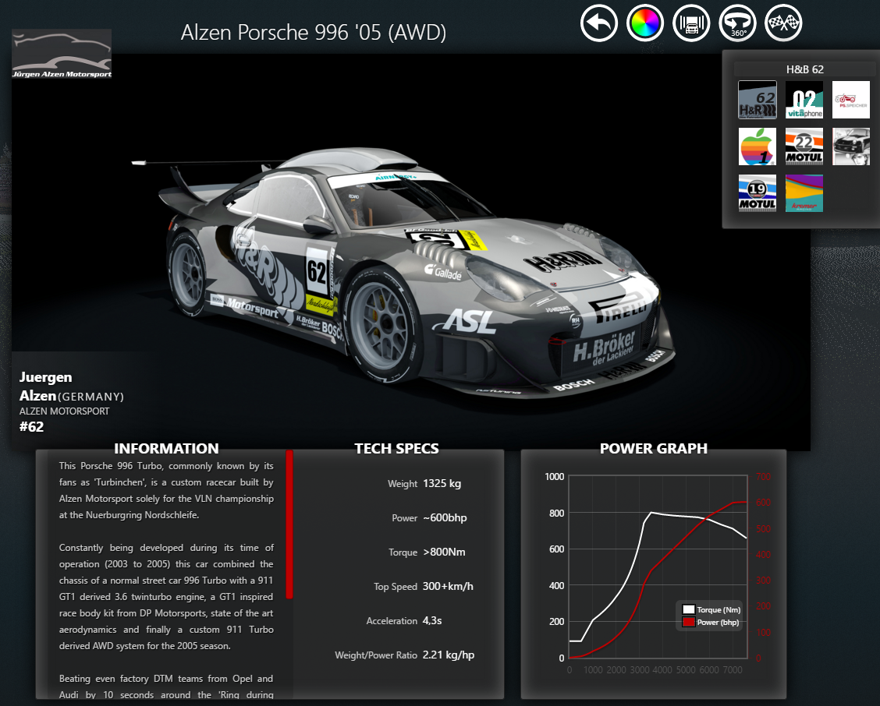The width and height of the screenshot is (880, 706).
Task: Click the #62 car number label
Action: tap(31, 427)
